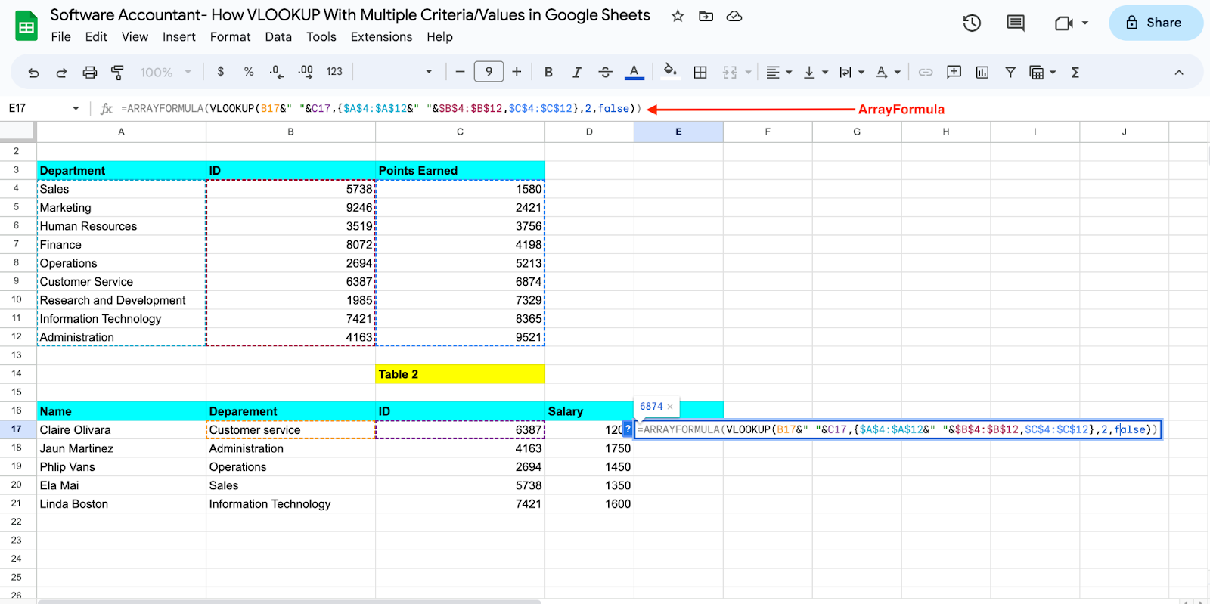
Task: Format as percent icon
Action: pos(249,72)
